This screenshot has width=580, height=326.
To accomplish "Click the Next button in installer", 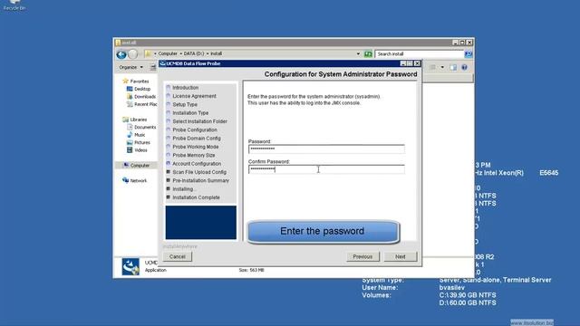I will pos(401,256).
